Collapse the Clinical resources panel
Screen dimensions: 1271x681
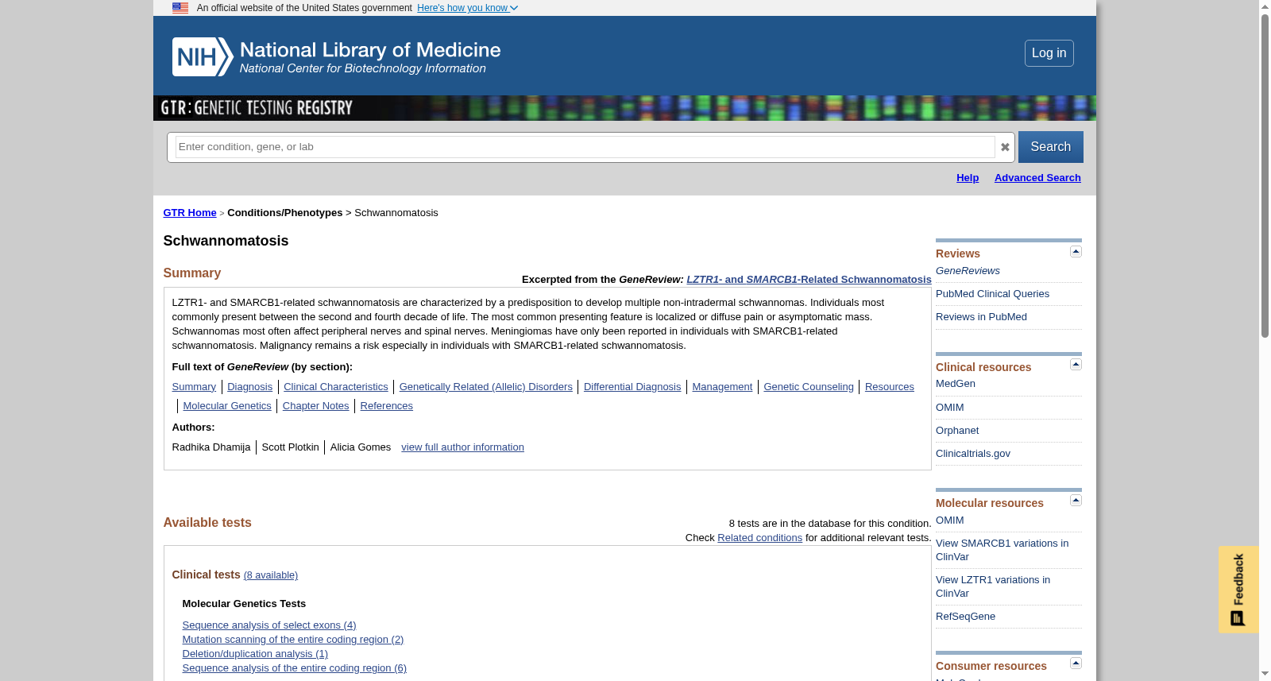click(x=1076, y=365)
